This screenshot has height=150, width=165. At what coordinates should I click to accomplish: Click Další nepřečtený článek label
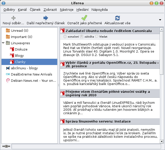[x=46, y=23]
